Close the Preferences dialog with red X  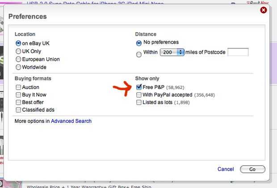264,10
